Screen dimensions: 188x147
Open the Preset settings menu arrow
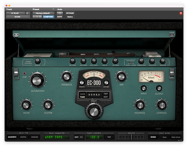click(x=54, y=9)
